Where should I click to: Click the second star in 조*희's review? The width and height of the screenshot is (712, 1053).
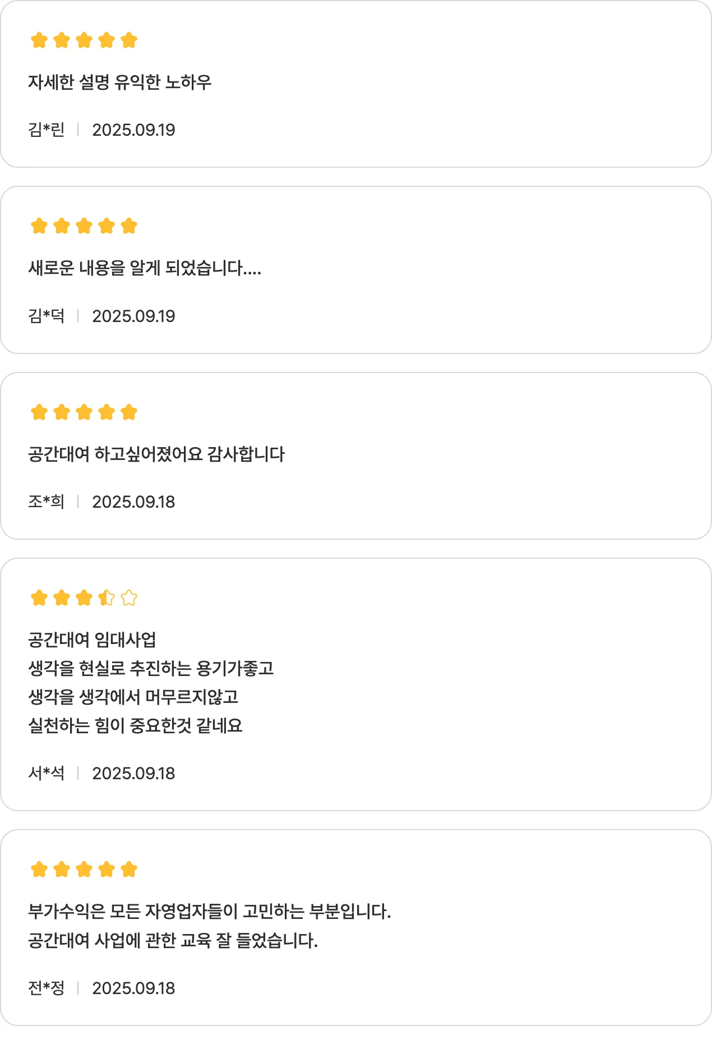62,412
